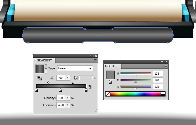Click the gradient Type field showing Linear
The width and height of the screenshot is (196, 125).
coord(72,68)
